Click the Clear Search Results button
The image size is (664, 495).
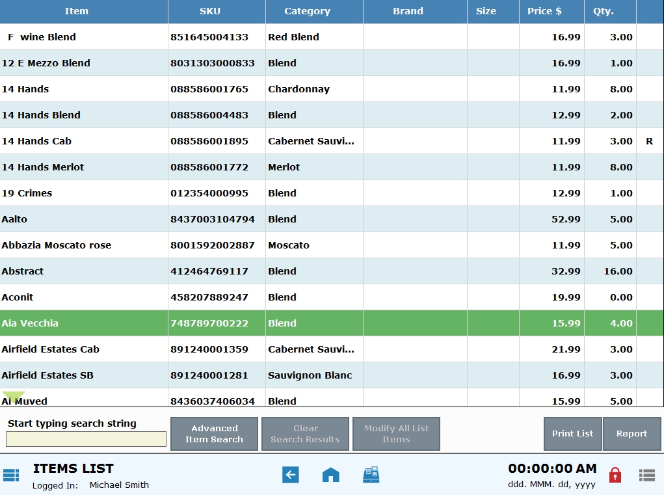pyautogui.click(x=305, y=434)
